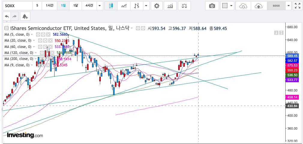
Task: Select 1일 interval
Action: coord(63,6)
